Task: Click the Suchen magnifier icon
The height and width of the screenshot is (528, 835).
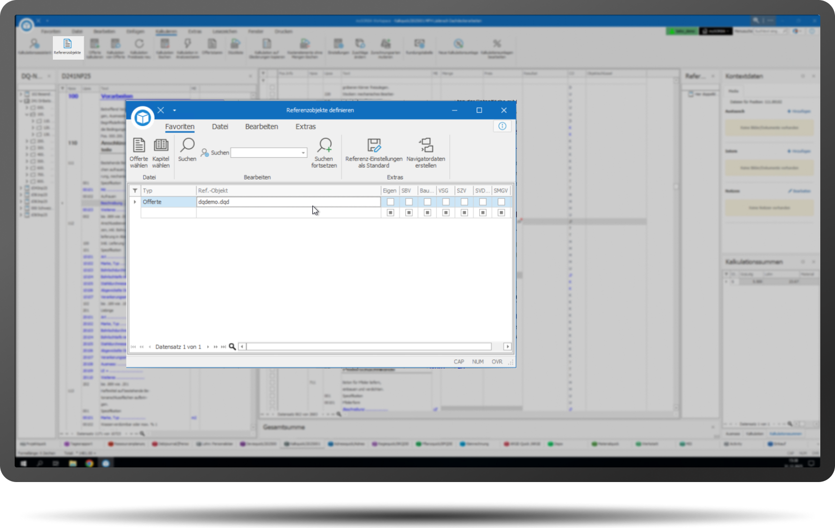Action: [187, 146]
